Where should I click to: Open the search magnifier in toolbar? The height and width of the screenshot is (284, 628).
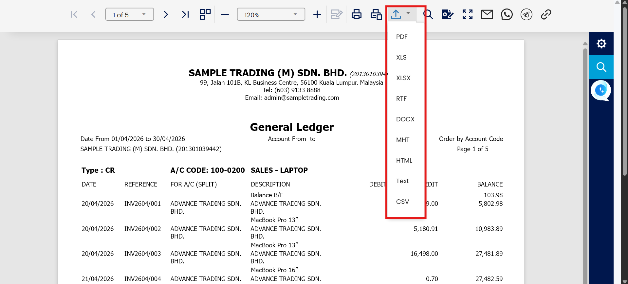428,14
